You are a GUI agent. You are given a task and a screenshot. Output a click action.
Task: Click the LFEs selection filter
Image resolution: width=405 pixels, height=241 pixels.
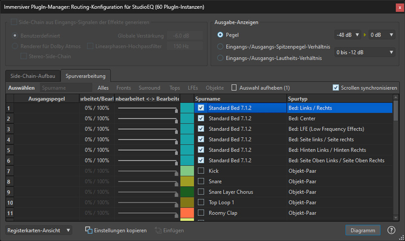[193, 88]
